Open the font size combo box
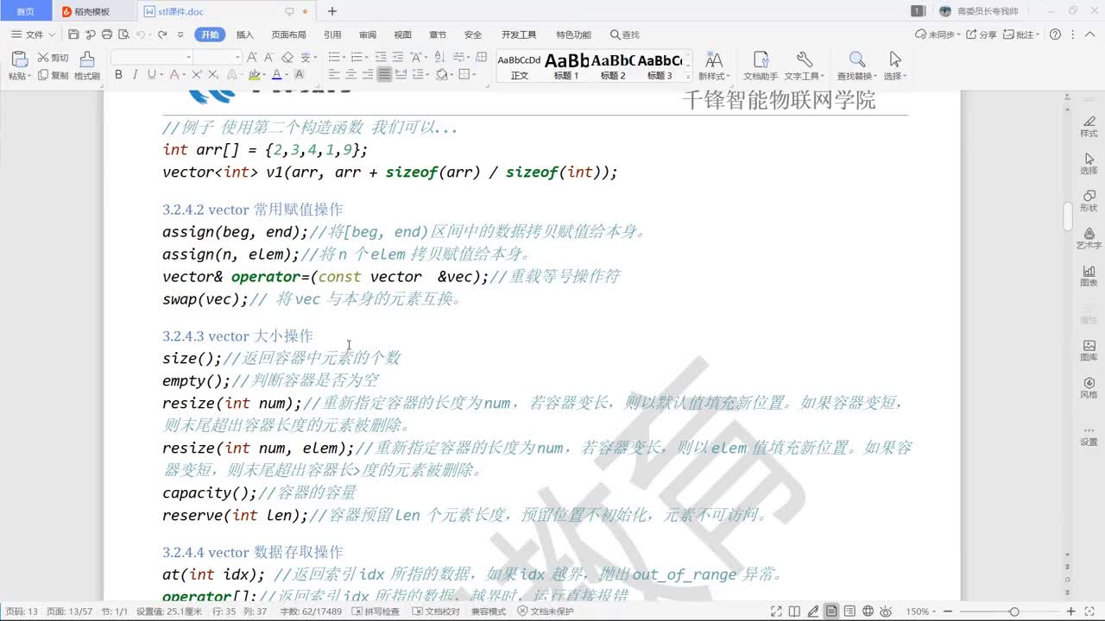Viewport: 1105px width, 621px height. pos(219,57)
